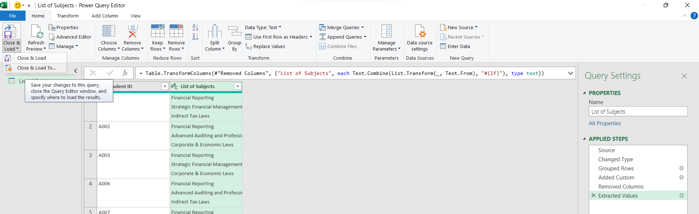Edit the query Name field
699x214 pixels.
click(x=638, y=111)
